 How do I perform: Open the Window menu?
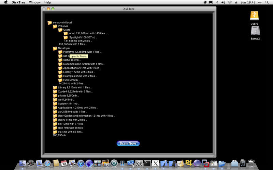tap(35, 2)
